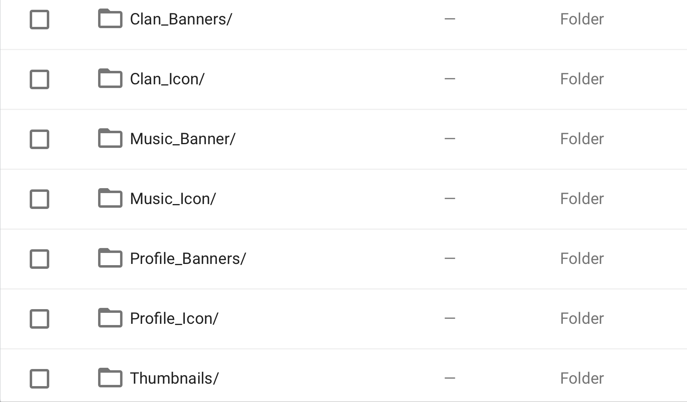Screen dimensions: 687x402
Task: Click the Clan_Icon folder icon
Action: pyautogui.click(x=110, y=79)
